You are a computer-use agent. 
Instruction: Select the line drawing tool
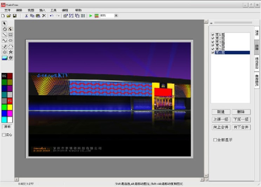5,35
